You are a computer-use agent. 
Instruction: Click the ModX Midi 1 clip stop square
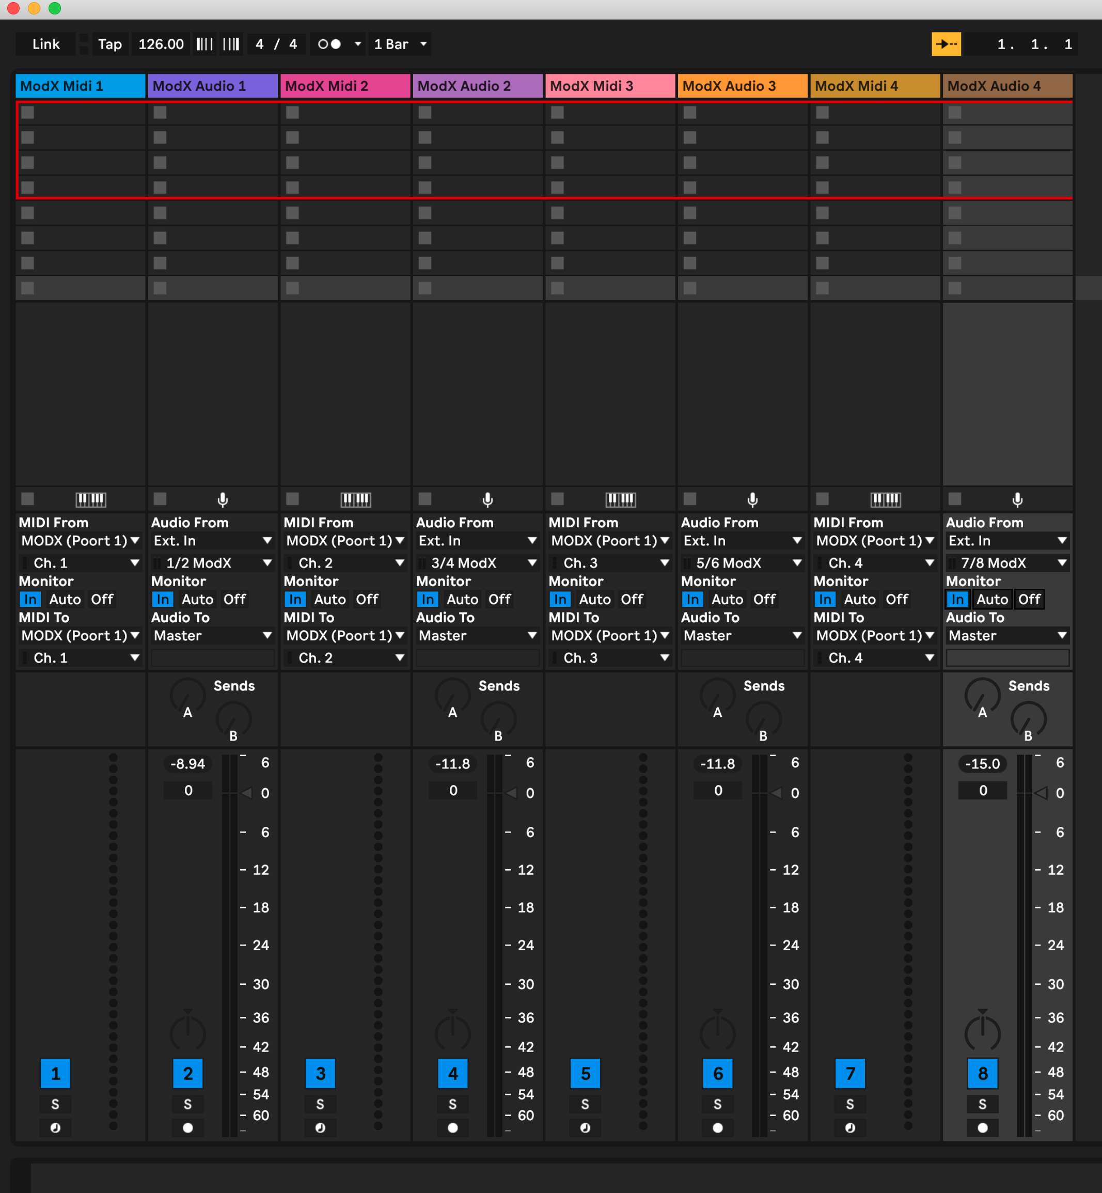pyautogui.click(x=27, y=498)
